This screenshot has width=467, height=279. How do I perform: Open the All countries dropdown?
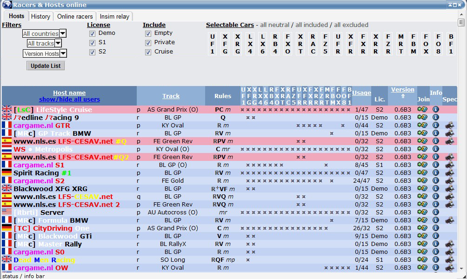(44, 33)
